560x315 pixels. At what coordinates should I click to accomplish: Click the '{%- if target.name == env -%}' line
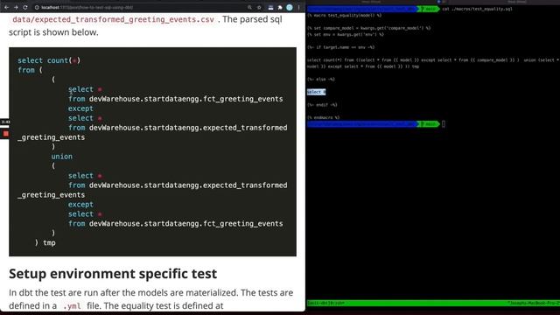[340, 47]
